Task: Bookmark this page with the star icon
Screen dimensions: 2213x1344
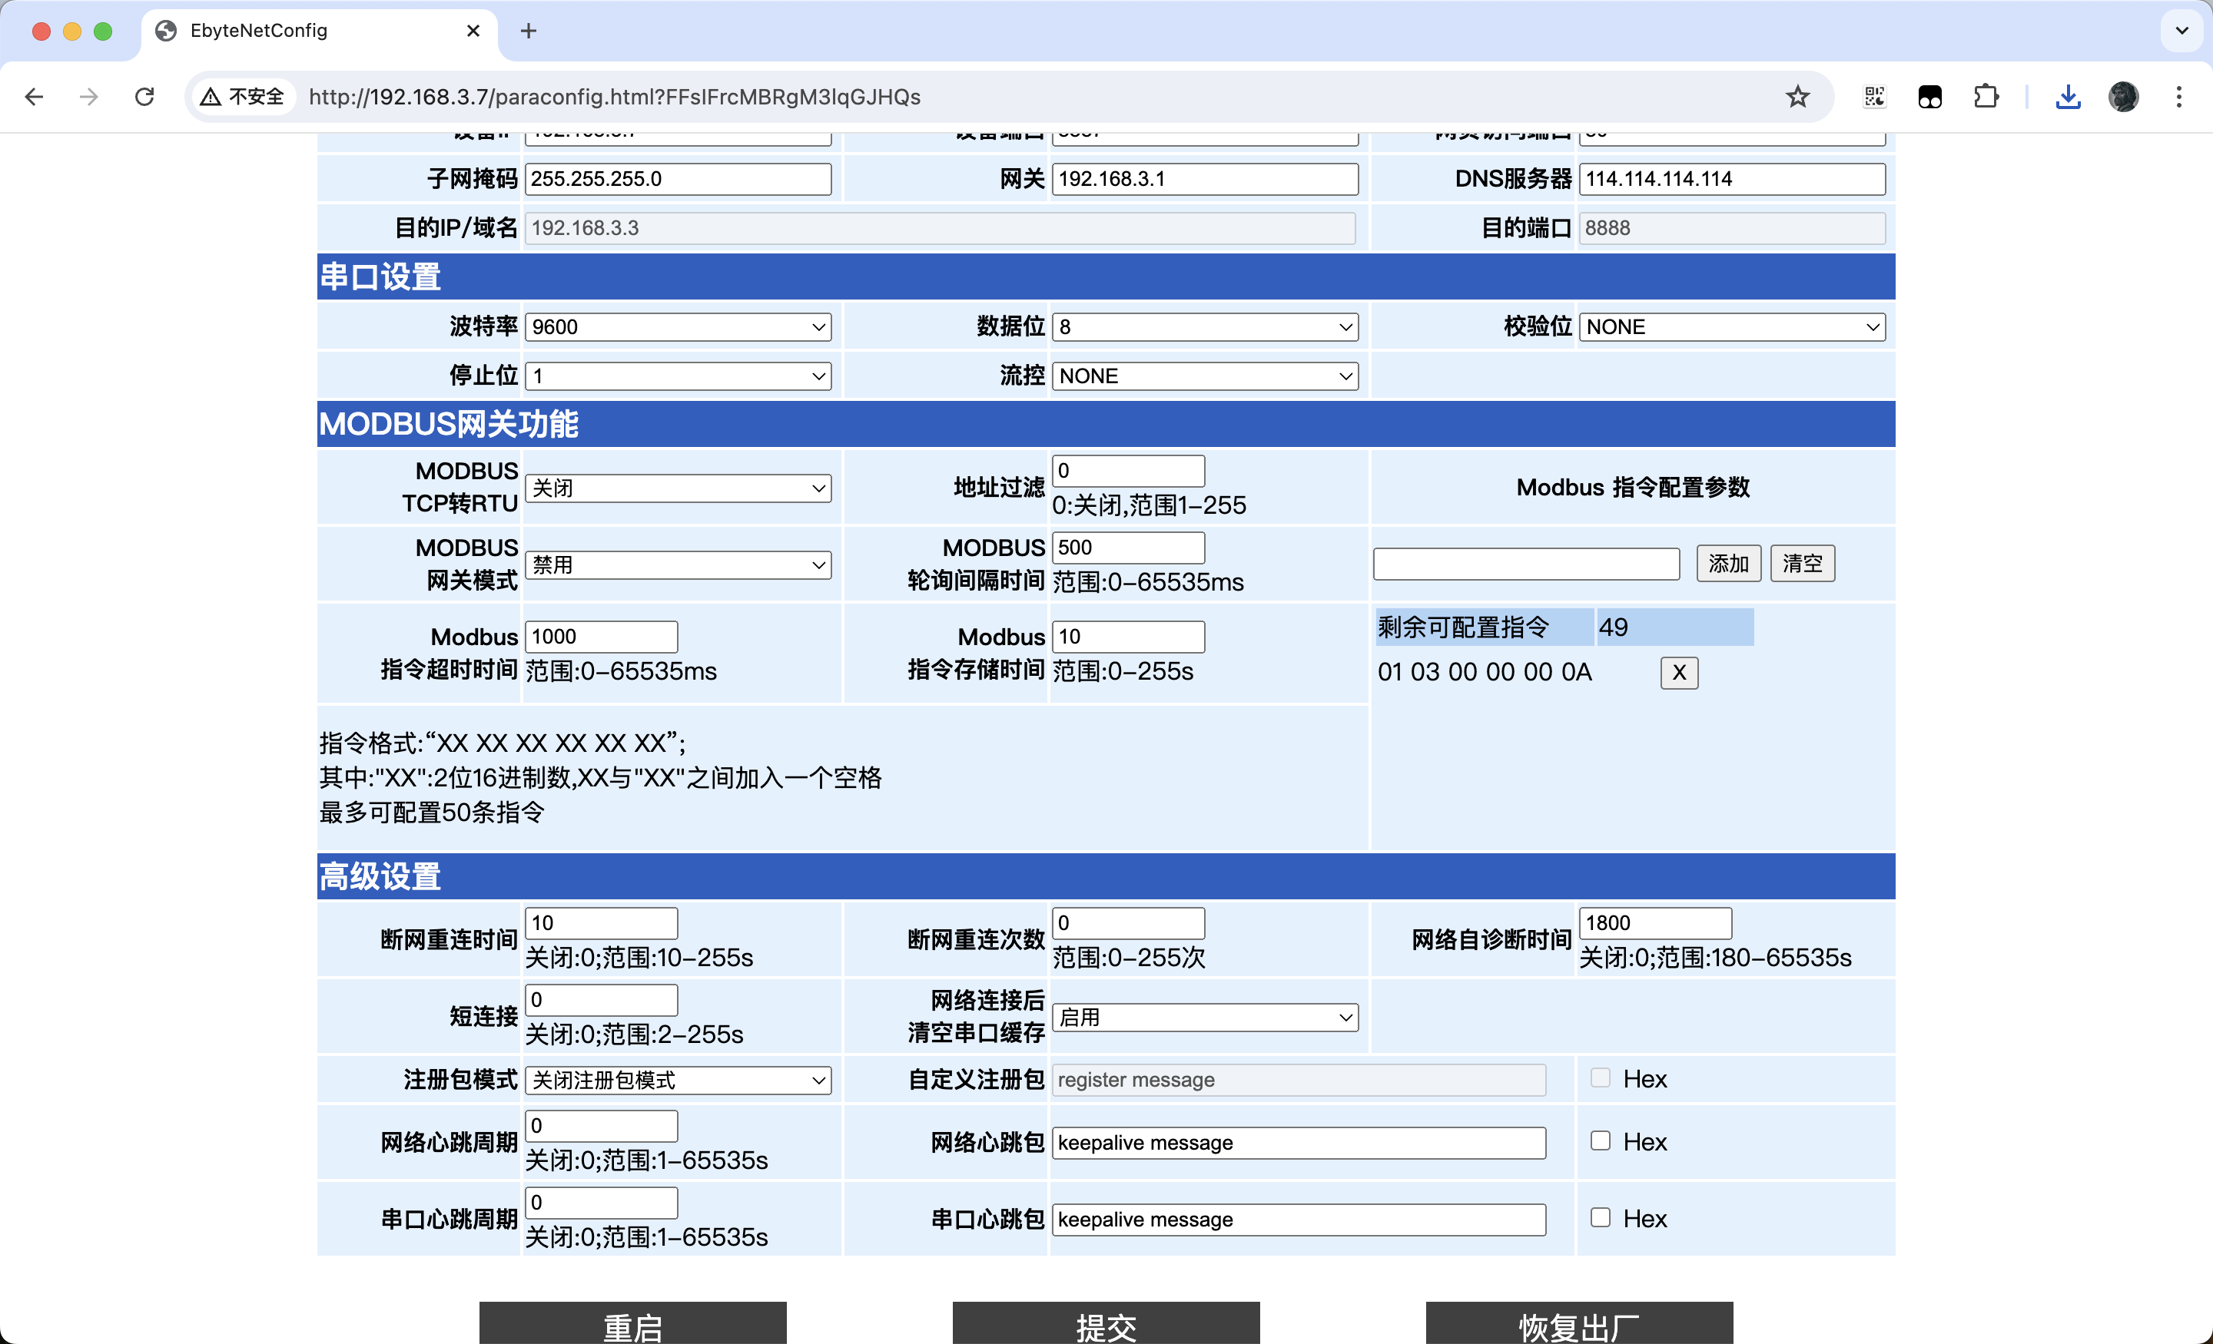Action: (1797, 96)
